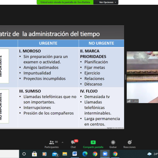Open the Mail app in the taskbar
Viewport: 158px width, 158px height.
55,154
